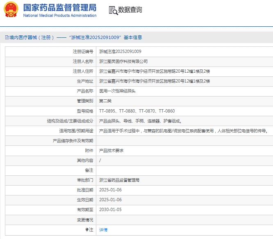Click the 产品储存条件及有效期 label

point(73,140)
